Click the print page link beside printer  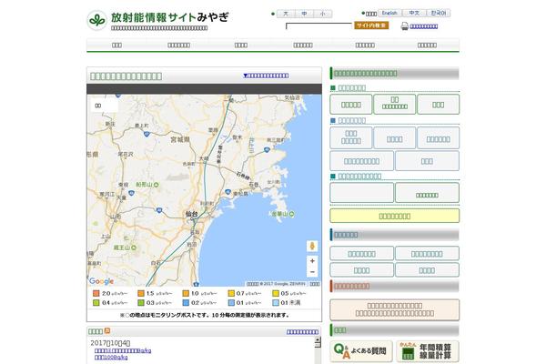point(424,26)
